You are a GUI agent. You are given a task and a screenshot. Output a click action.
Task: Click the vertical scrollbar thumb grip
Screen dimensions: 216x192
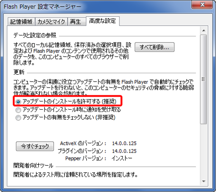[x=204, y=79]
